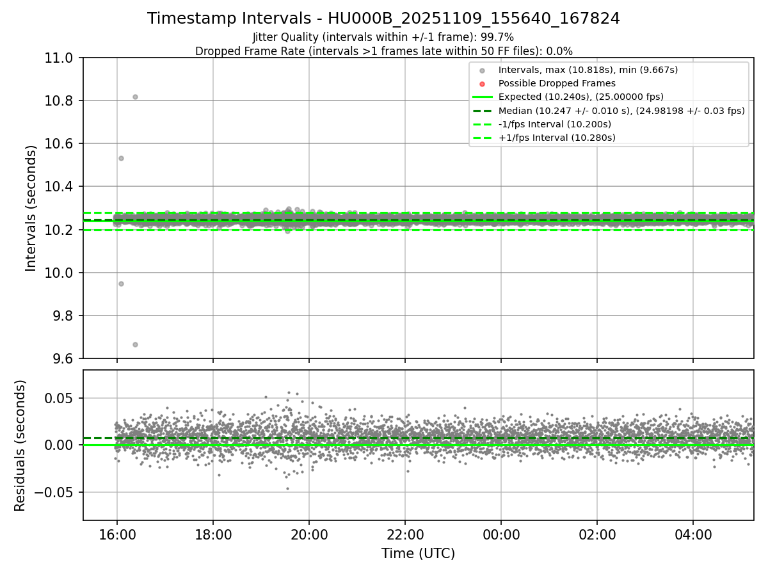Click the maximum outlier point near 10.818 seconds
The height and width of the screenshot is (576, 768).
click(x=135, y=97)
